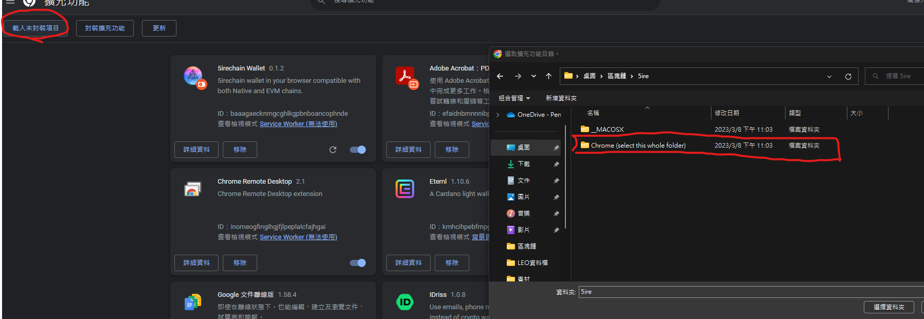Click the 下載 download icon in sidebar
This screenshot has height=319, width=924.
point(511,164)
